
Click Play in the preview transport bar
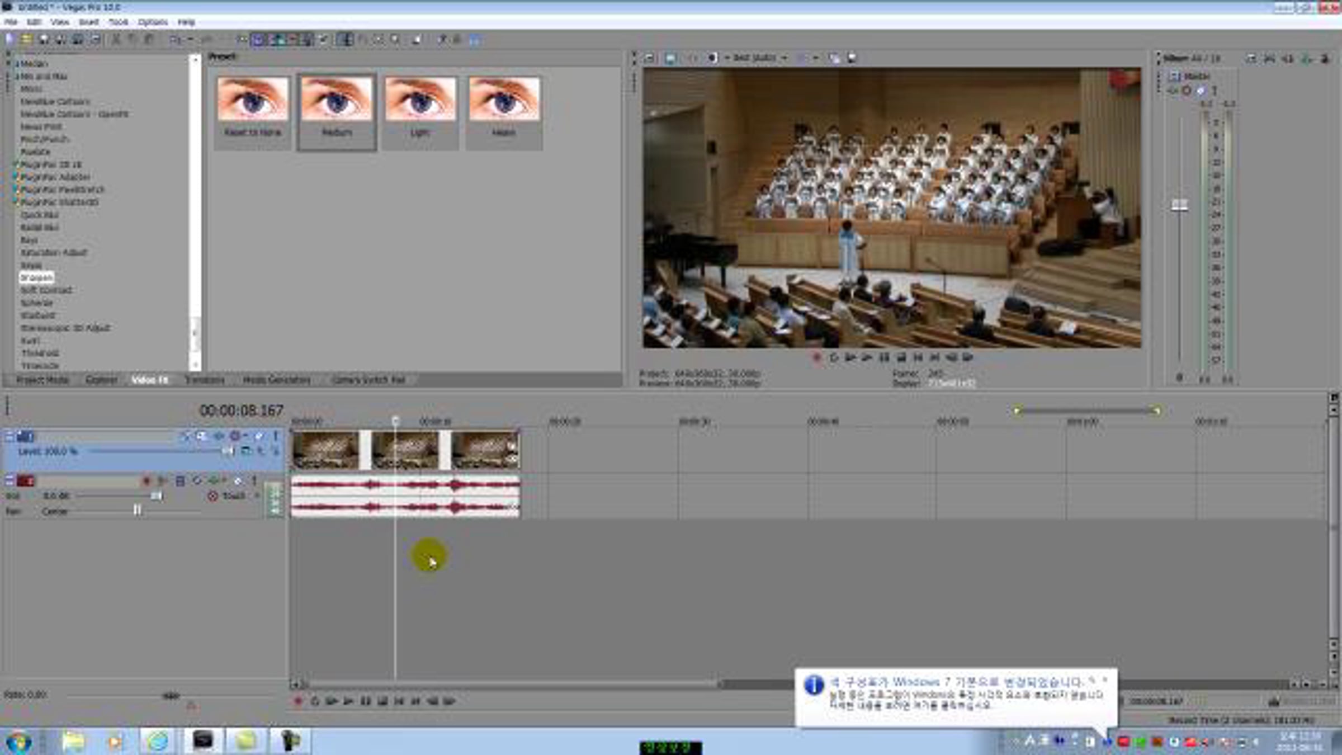pos(867,357)
